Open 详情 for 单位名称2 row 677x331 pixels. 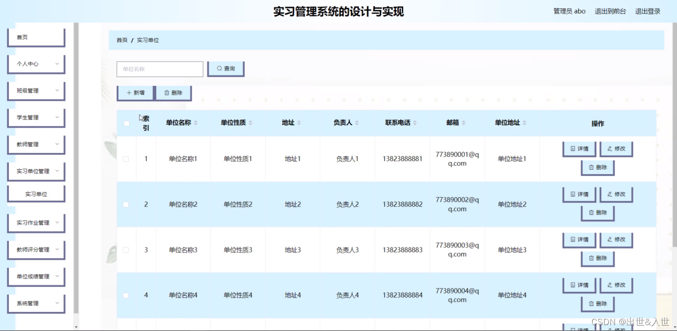[x=579, y=194]
